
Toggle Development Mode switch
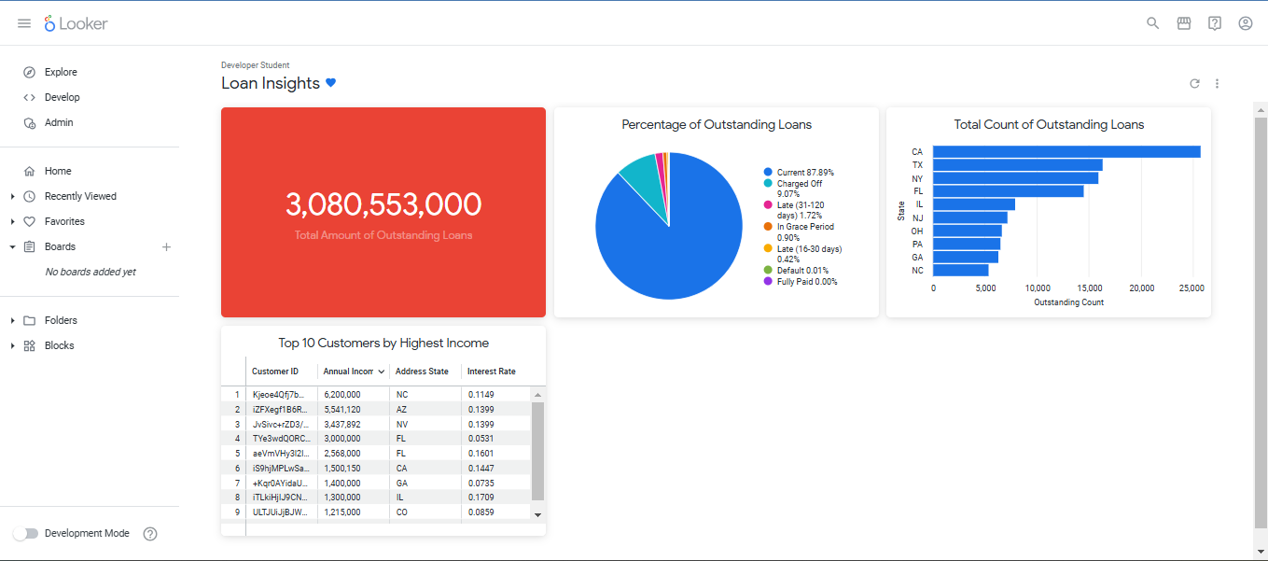tap(26, 534)
